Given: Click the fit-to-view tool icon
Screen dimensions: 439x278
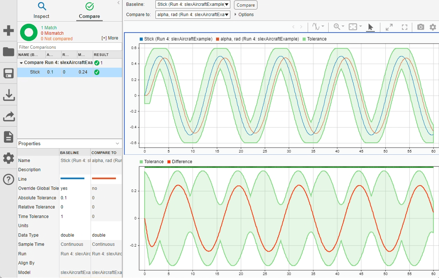Looking at the screenshot, I should click(x=353, y=27).
